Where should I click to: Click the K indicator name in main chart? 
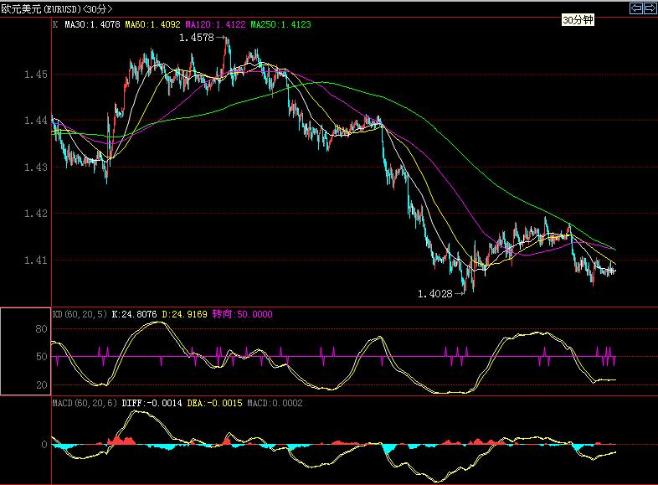(x=55, y=25)
